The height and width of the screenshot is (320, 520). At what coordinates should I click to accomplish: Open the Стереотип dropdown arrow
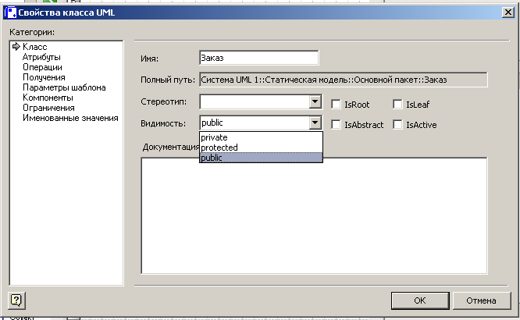315,101
